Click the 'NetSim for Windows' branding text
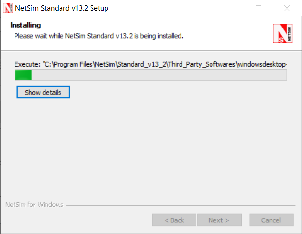This screenshot has height=234, width=302. (34, 205)
